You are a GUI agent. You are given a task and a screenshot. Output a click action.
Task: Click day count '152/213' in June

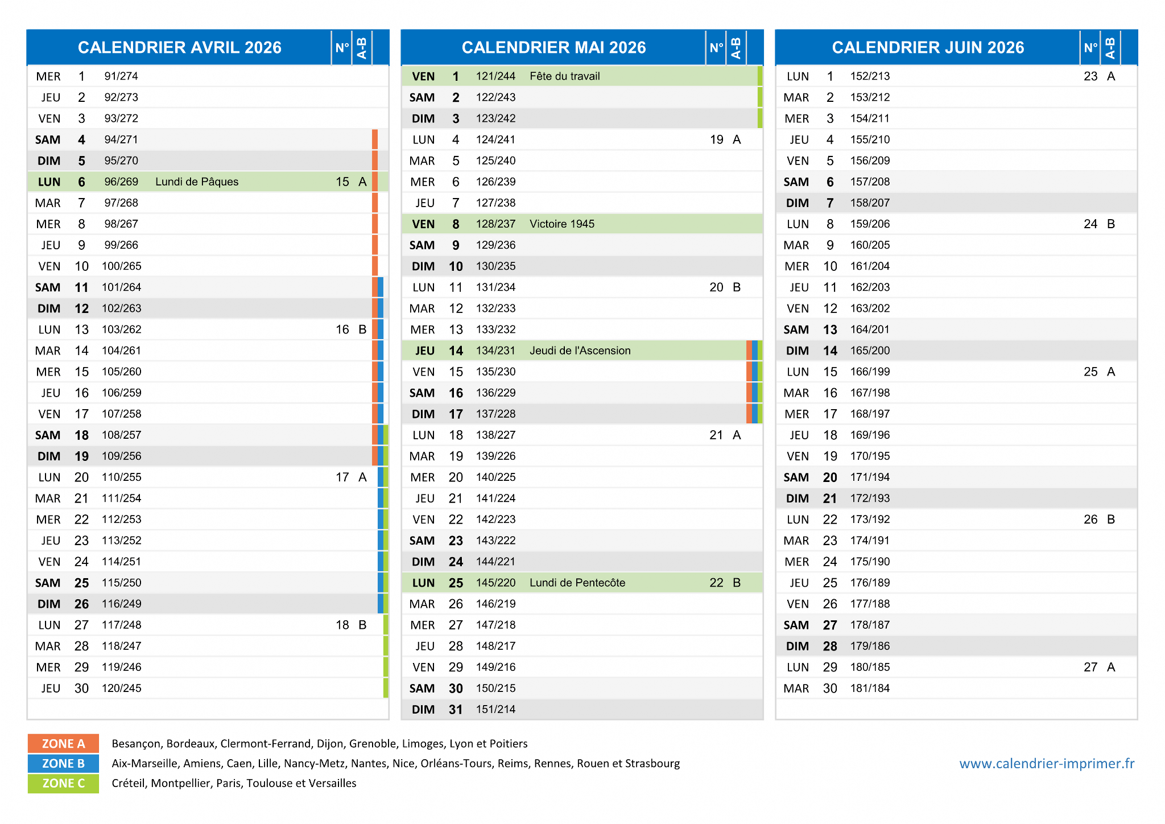coord(870,76)
